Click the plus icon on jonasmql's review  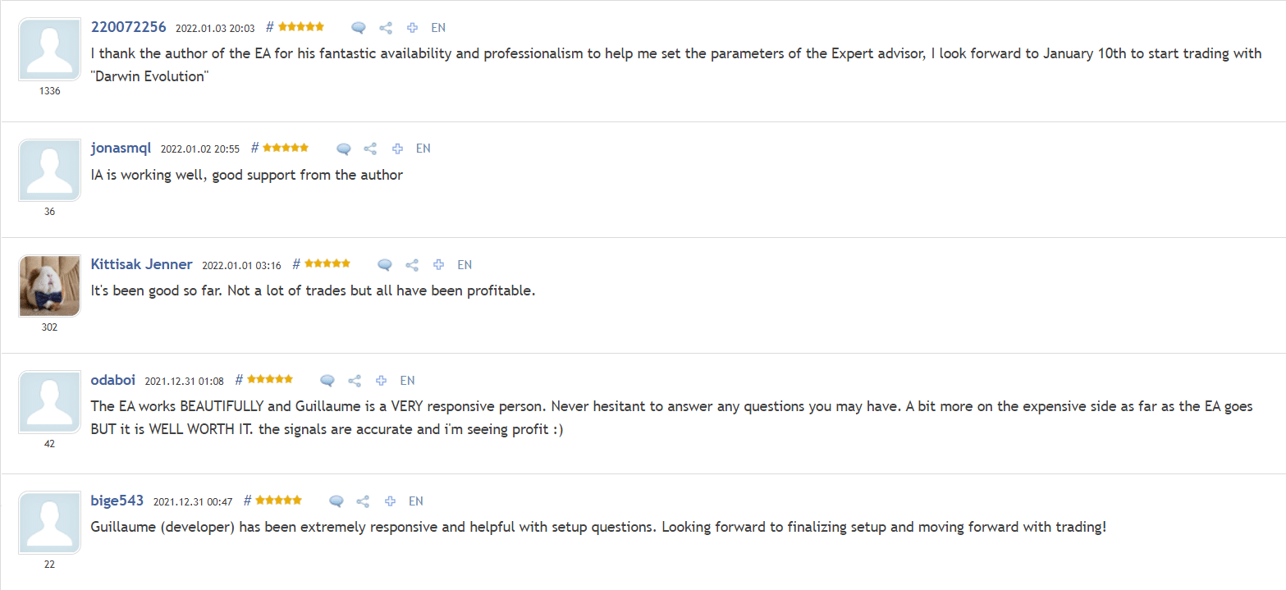397,149
